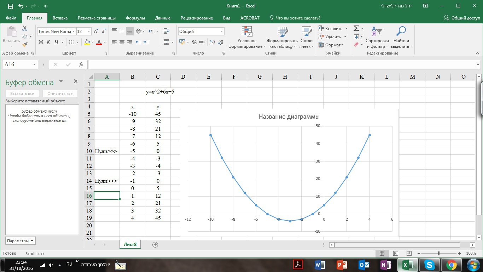
Task: Open the Times New Roman font dropdown
Action: 74,32
